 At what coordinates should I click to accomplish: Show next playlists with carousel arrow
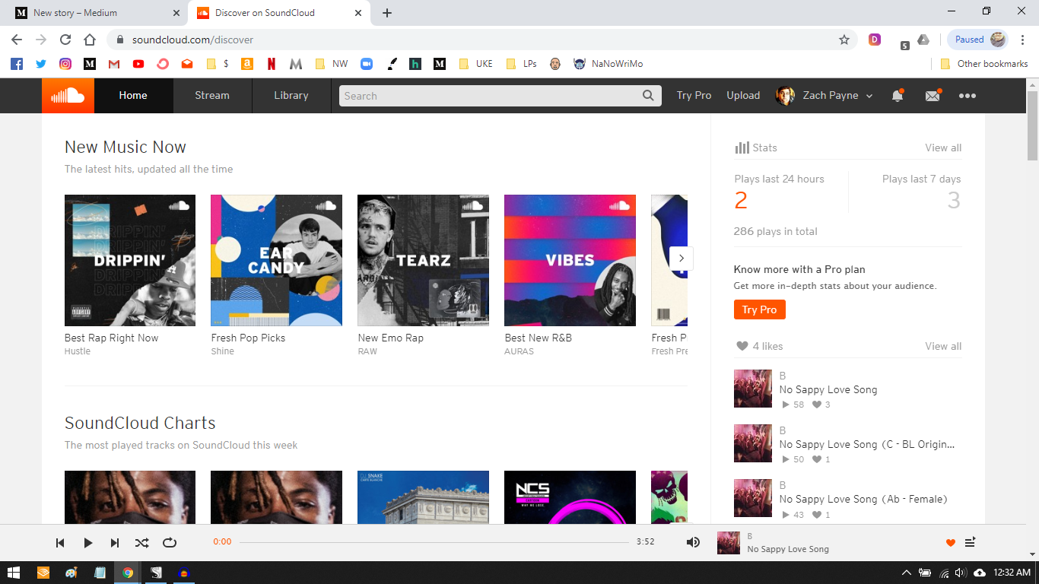coord(681,259)
